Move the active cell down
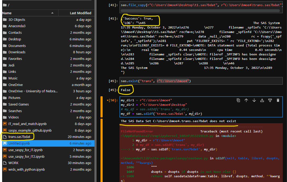Image resolution: width=287 pixels, height=182 pixels. pyautogui.click(x=254, y=100)
